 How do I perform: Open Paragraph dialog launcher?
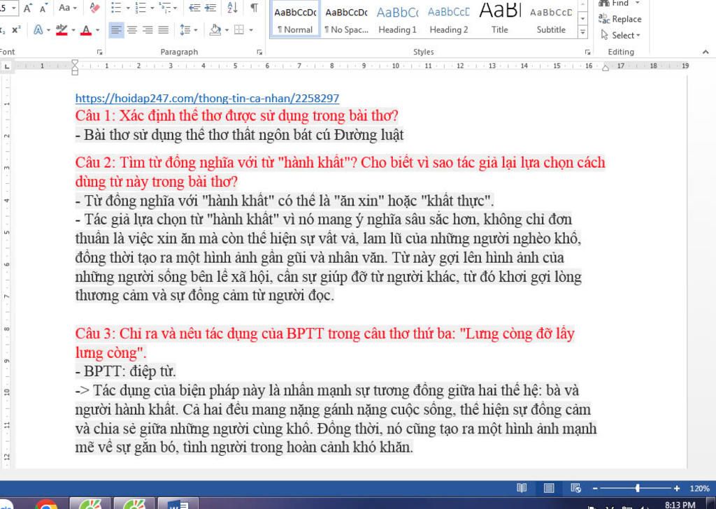click(x=259, y=52)
